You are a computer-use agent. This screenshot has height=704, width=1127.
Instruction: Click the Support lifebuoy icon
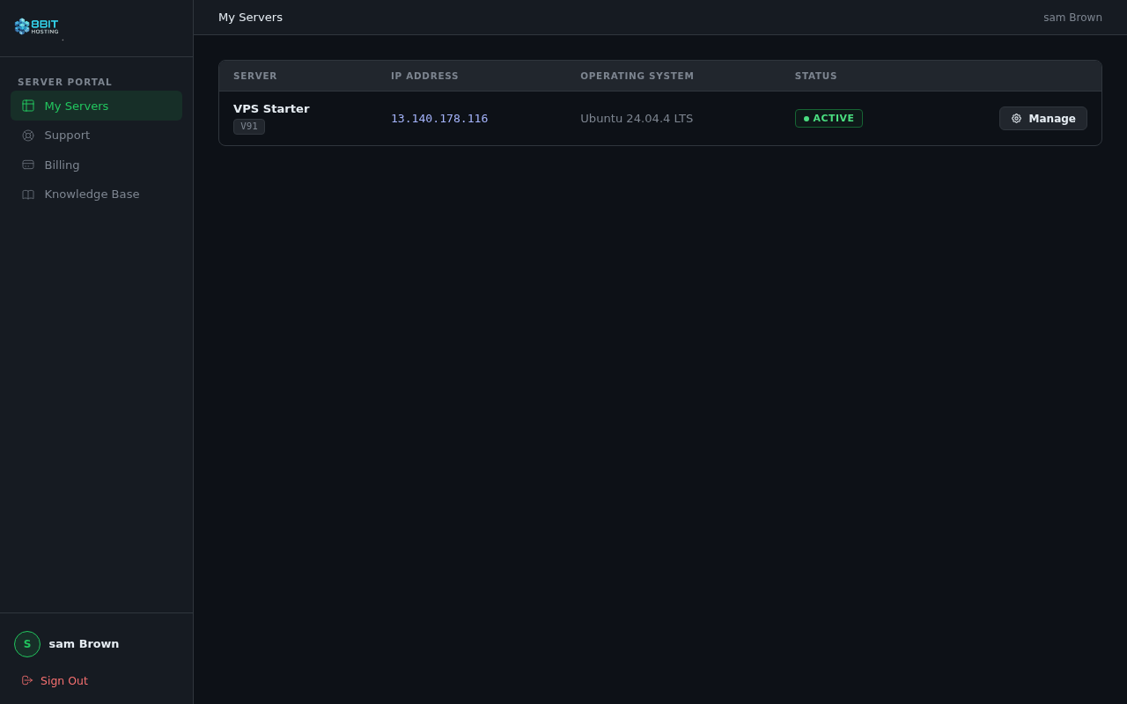point(28,136)
